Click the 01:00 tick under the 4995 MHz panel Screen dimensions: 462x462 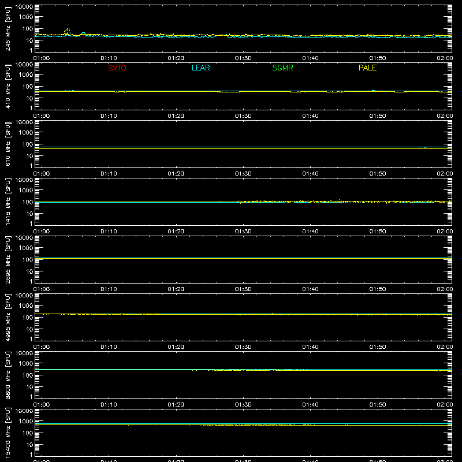coord(42,347)
